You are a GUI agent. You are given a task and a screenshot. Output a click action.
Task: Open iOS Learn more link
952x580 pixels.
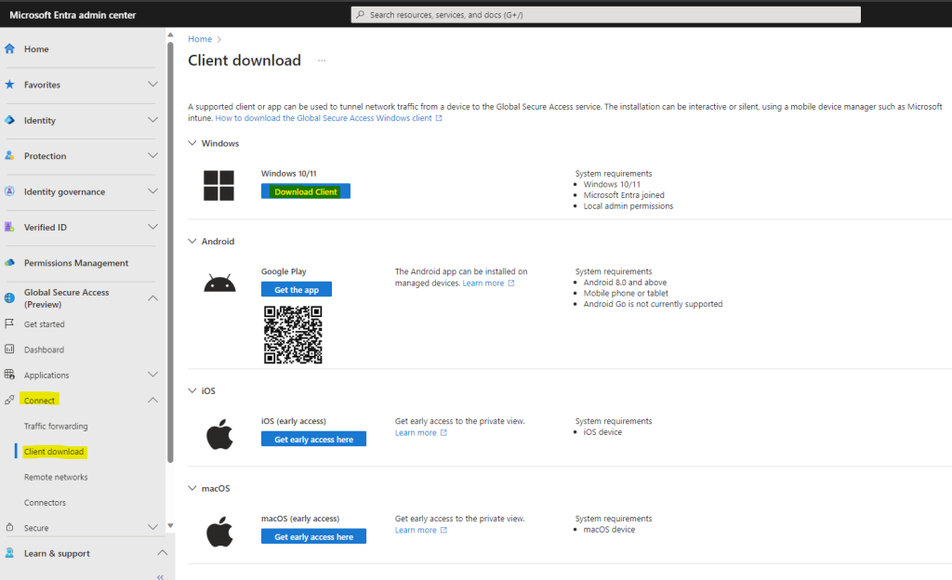click(x=416, y=432)
